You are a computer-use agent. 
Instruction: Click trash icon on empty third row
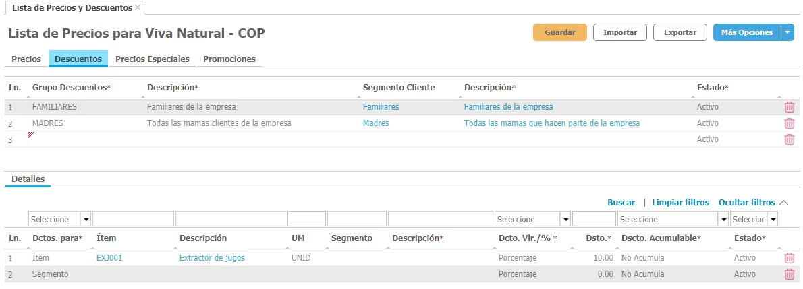point(789,139)
